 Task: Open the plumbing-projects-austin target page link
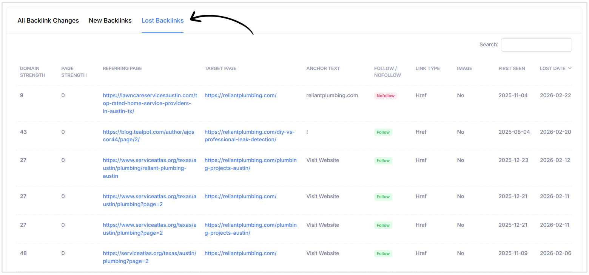250,164
